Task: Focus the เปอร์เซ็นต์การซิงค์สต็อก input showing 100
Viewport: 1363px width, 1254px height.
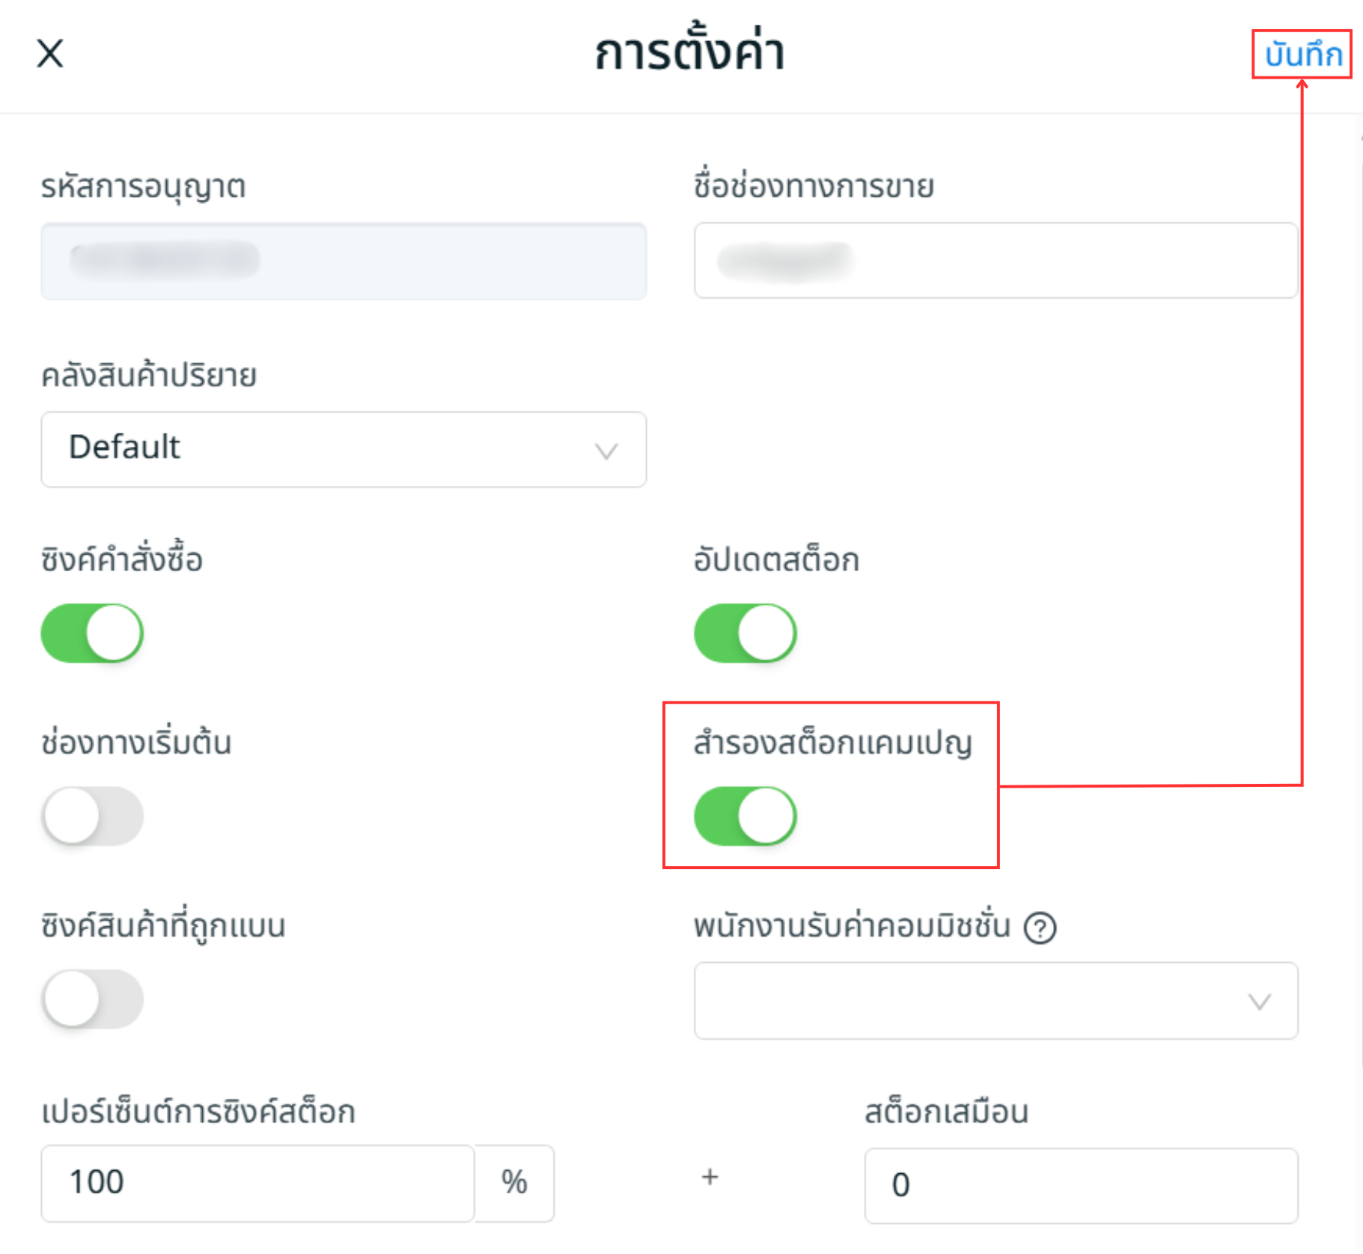Action: coord(257,1183)
